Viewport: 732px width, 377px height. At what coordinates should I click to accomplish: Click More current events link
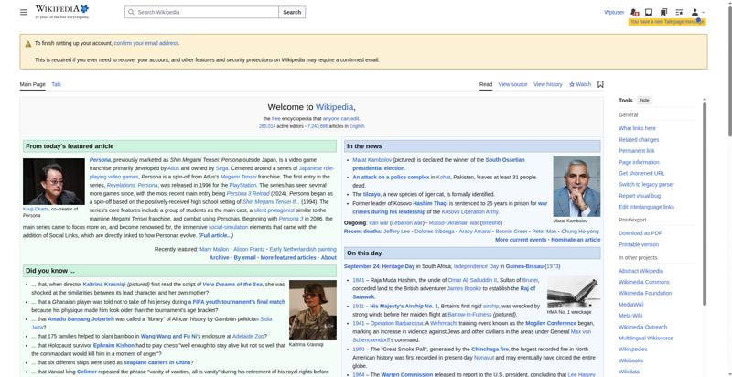click(521, 240)
